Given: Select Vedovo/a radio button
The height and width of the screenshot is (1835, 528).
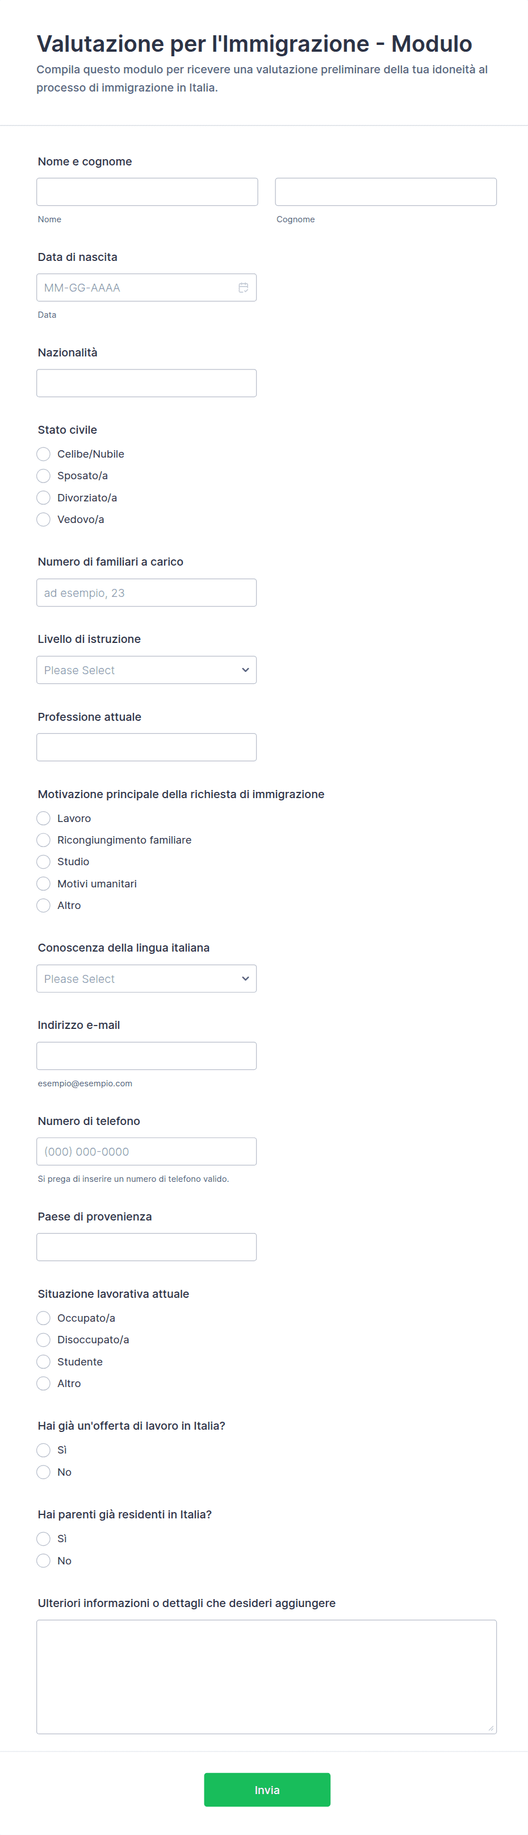Looking at the screenshot, I should tap(43, 520).
